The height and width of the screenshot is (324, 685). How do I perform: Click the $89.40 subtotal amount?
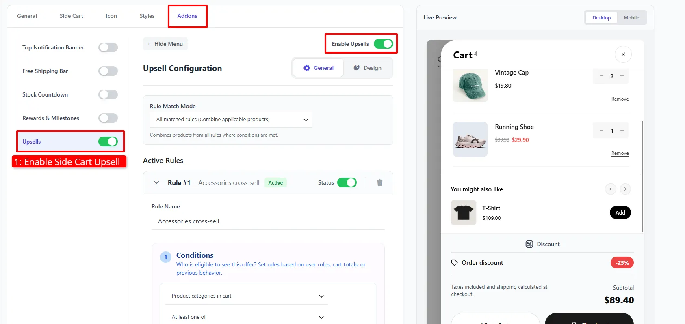click(x=619, y=300)
